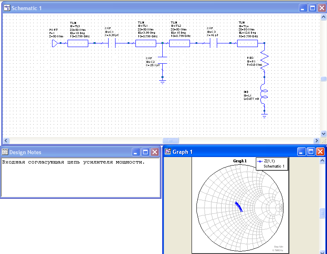This screenshot has width=327, height=254.
Task: Minimize the Schematic 1 window
Action: point(303,9)
